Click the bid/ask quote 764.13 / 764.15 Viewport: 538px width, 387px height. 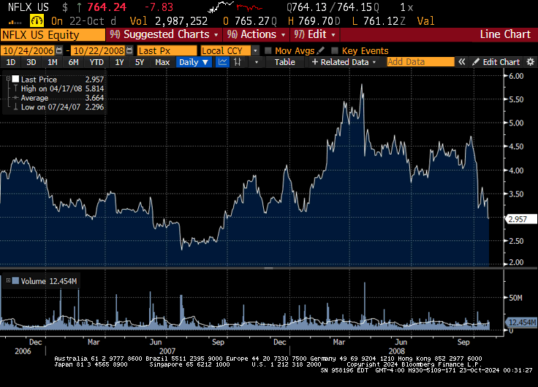(x=333, y=7)
